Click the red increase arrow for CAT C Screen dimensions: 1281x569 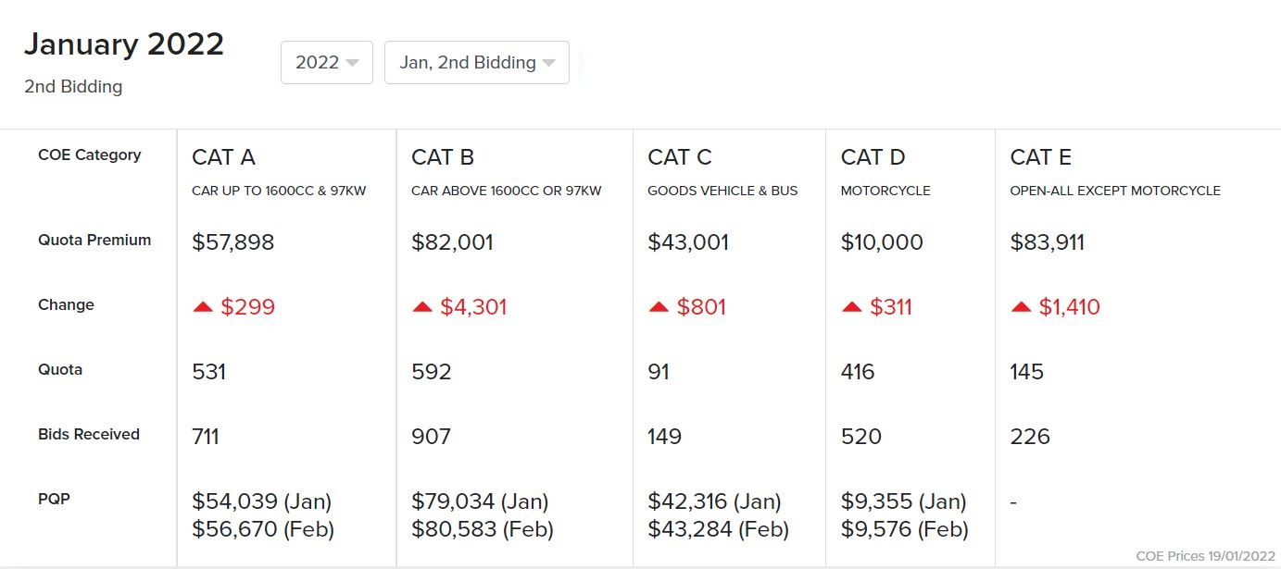point(659,305)
